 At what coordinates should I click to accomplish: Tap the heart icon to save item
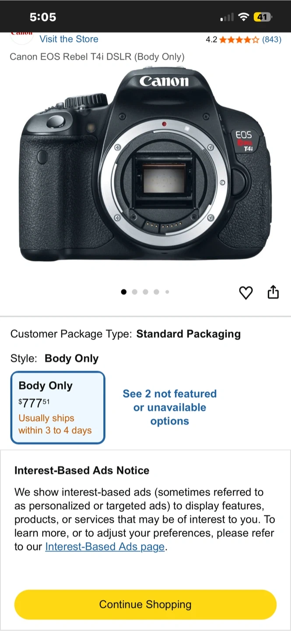pyautogui.click(x=246, y=292)
